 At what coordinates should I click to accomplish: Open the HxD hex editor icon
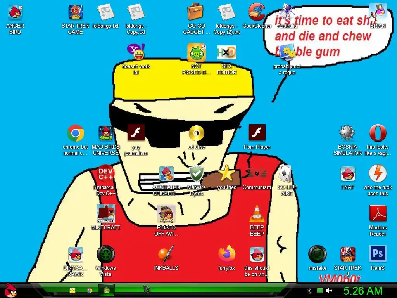point(226,52)
